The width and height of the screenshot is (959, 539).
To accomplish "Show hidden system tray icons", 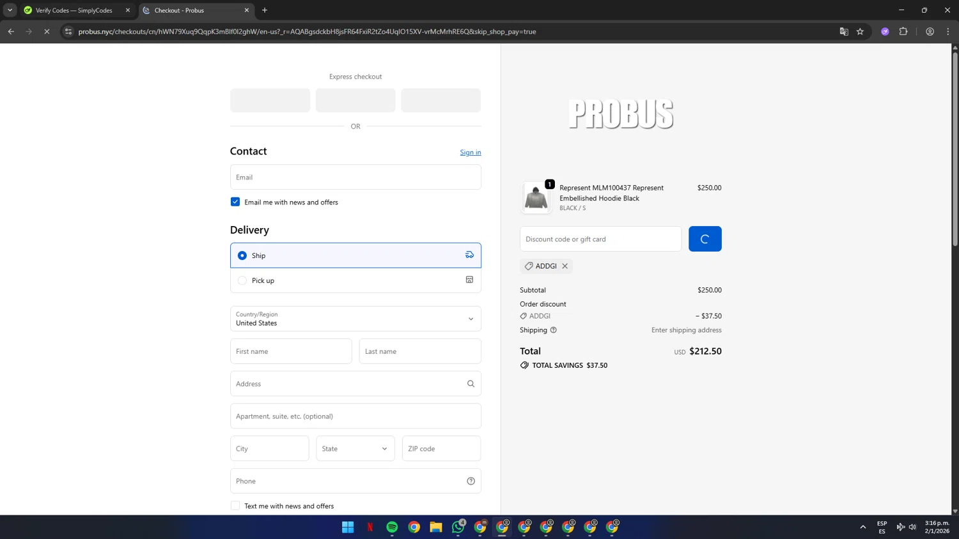I will (863, 527).
